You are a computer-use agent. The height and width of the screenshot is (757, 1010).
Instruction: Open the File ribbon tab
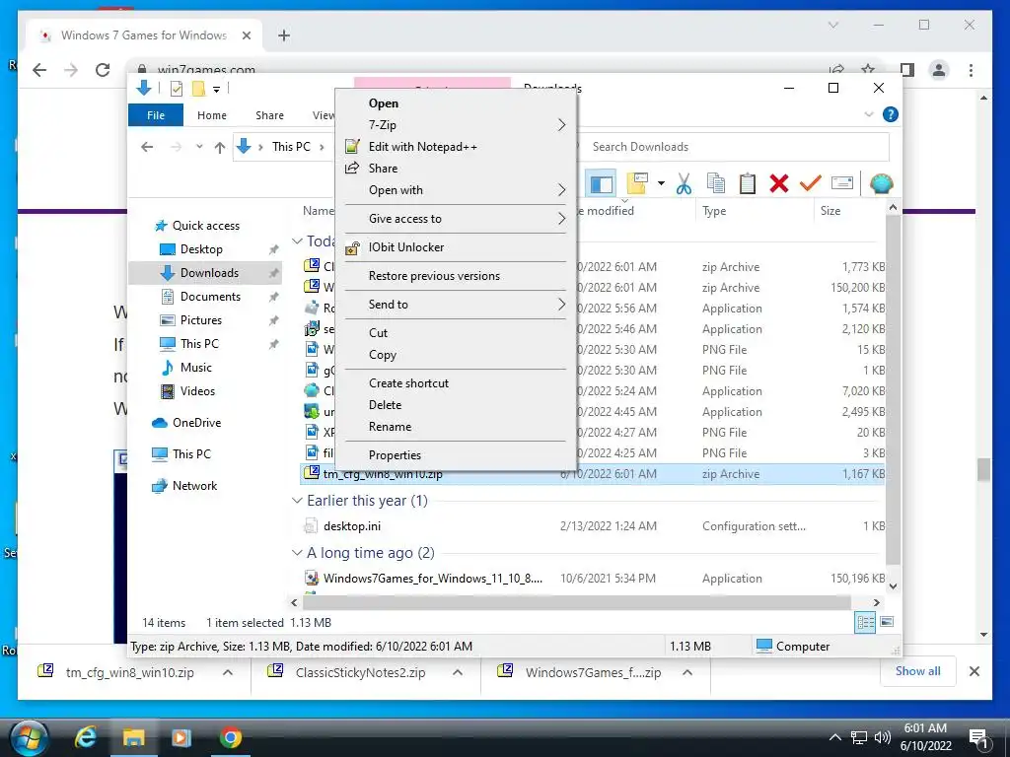pyautogui.click(x=156, y=115)
